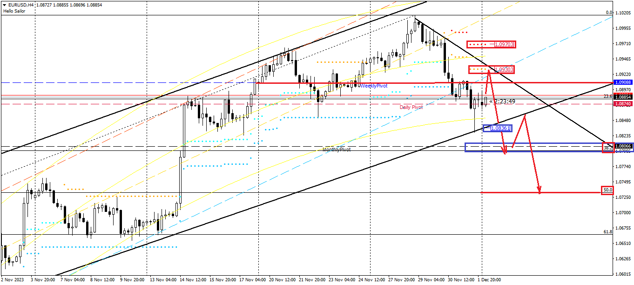This screenshot has width=634, height=285.
Task: Click 1.06755 on the price axis
Action: point(623,228)
